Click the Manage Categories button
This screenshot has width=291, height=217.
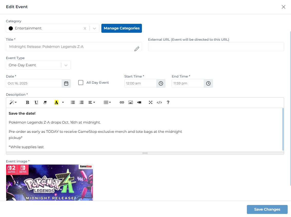click(x=121, y=28)
